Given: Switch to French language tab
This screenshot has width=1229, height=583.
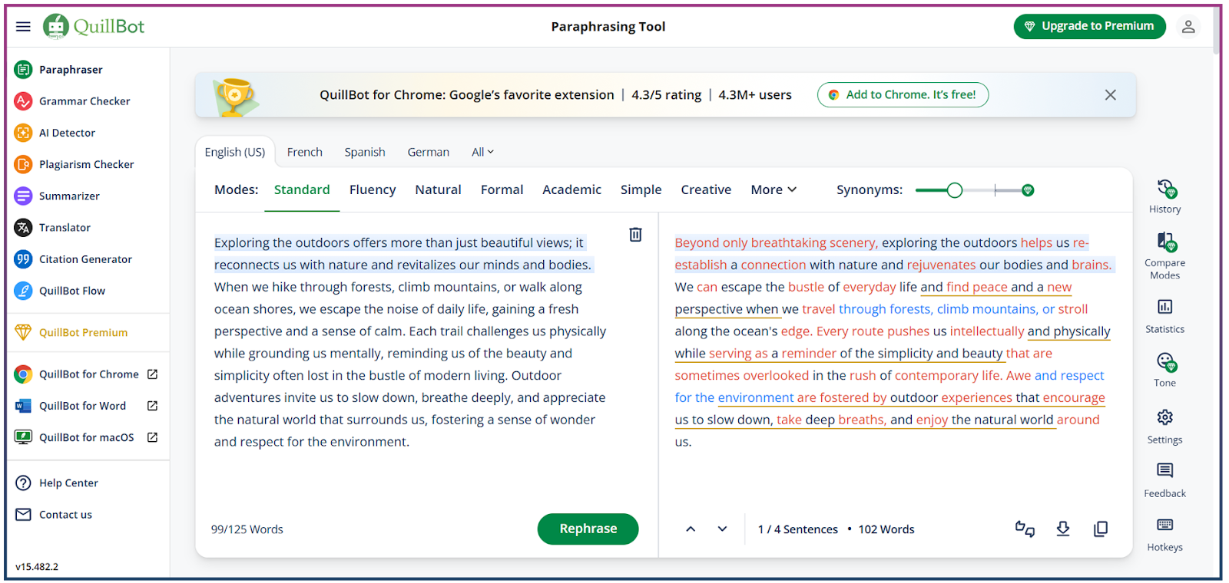Looking at the screenshot, I should point(305,153).
